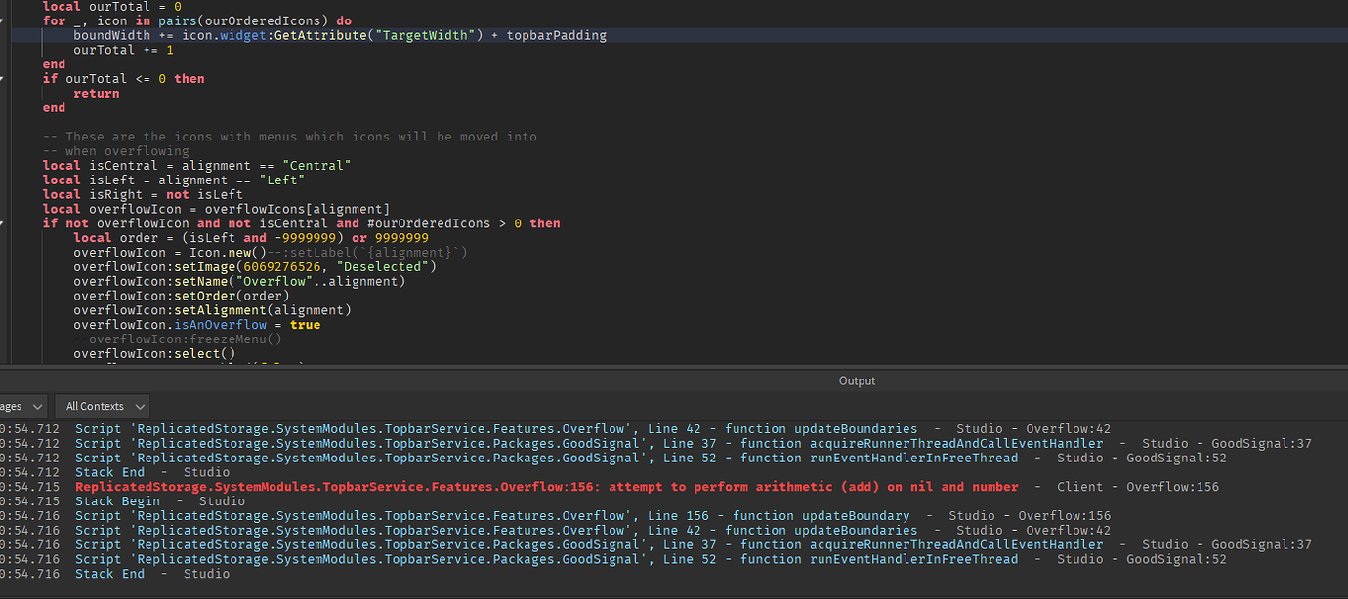Click the Output panel title

point(857,380)
